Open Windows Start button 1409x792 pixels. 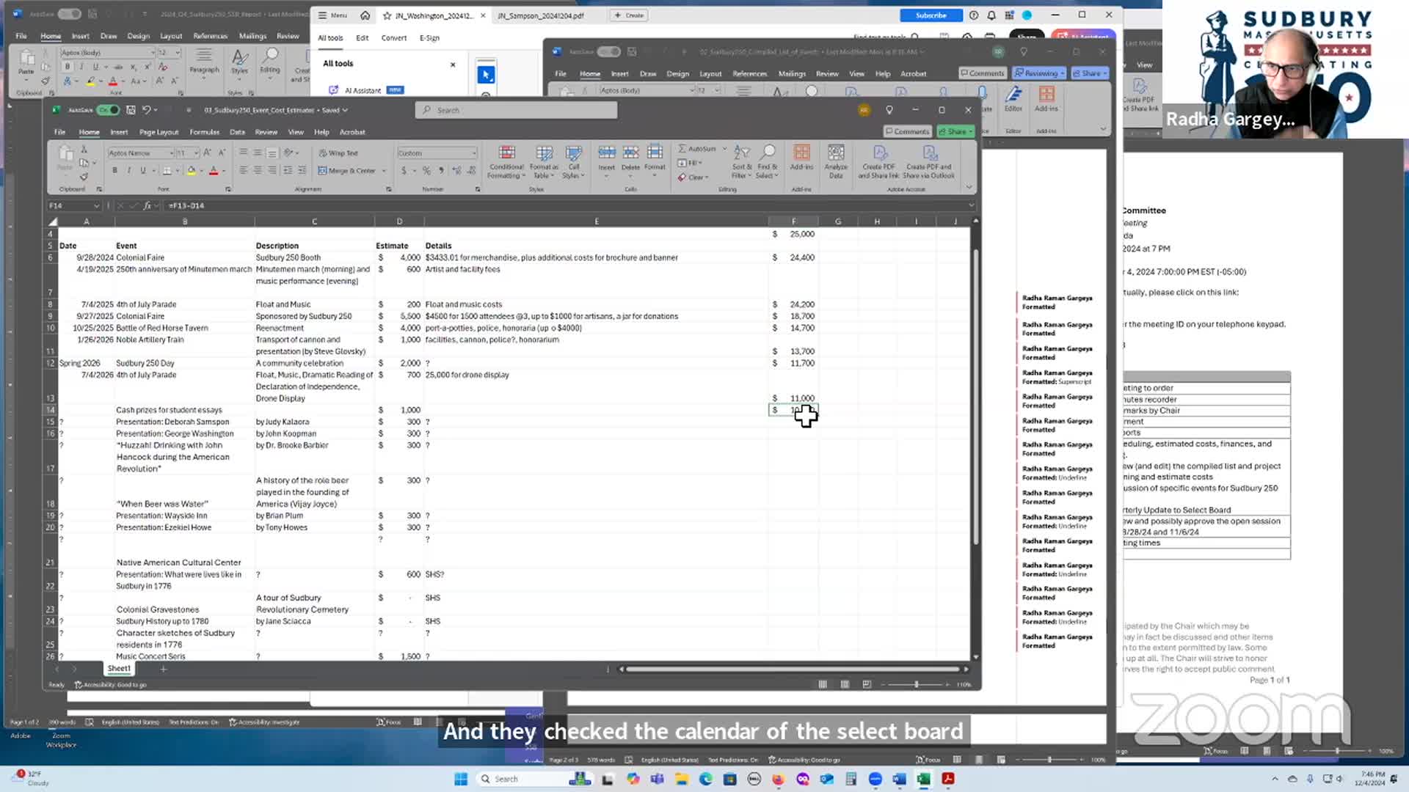[461, 779]
